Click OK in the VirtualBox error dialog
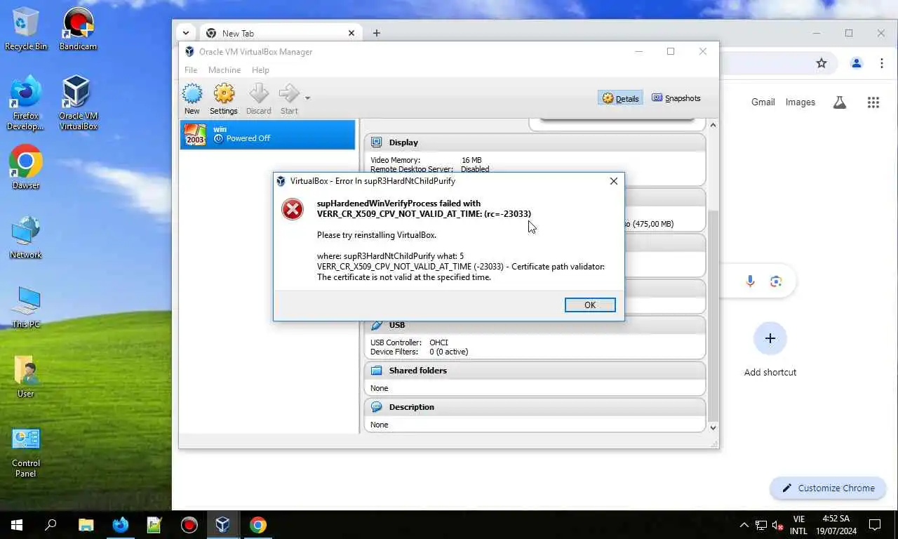This screenshot has width=898, height=539. [x=590, y=305]
